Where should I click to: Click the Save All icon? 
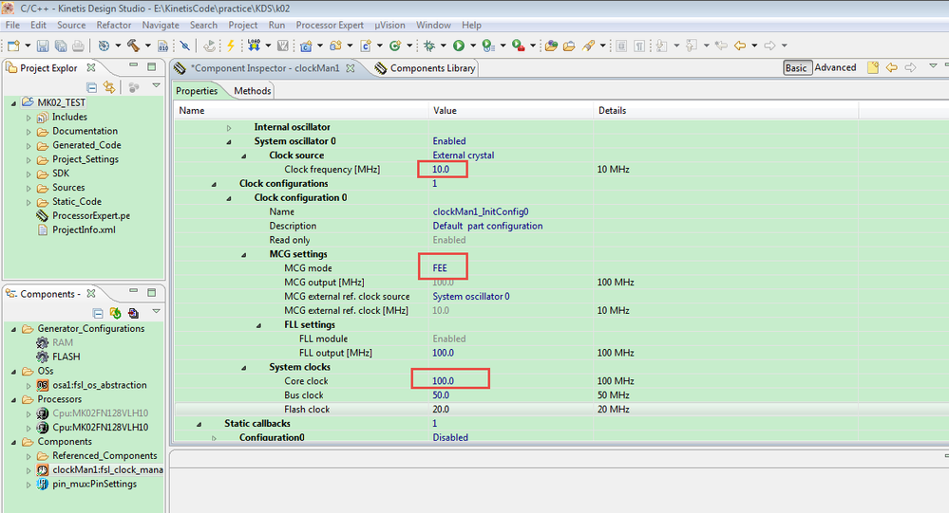click(61, 46)
